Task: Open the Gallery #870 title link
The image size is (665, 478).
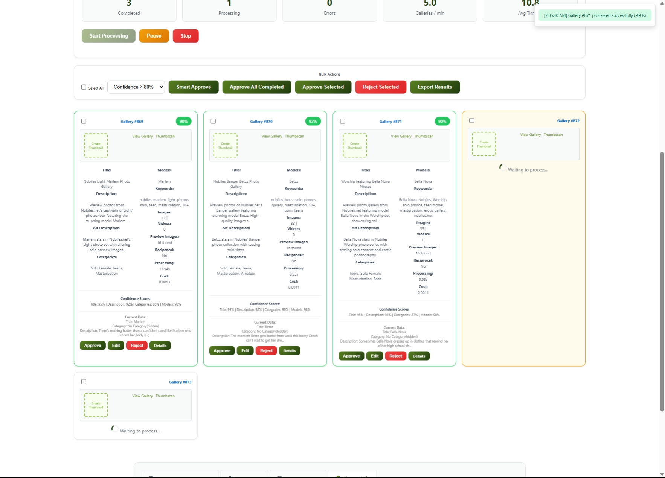Action: pos(261,122)
